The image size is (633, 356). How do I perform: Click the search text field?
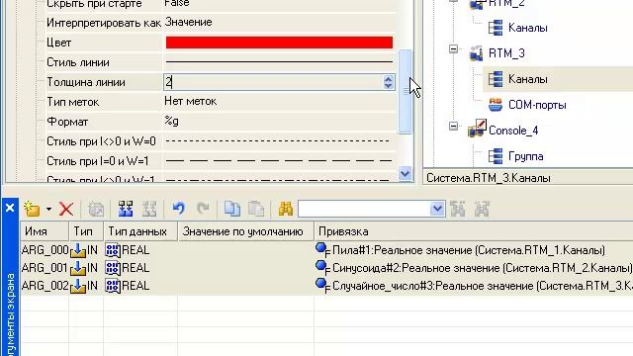click(x=364, y=209)
